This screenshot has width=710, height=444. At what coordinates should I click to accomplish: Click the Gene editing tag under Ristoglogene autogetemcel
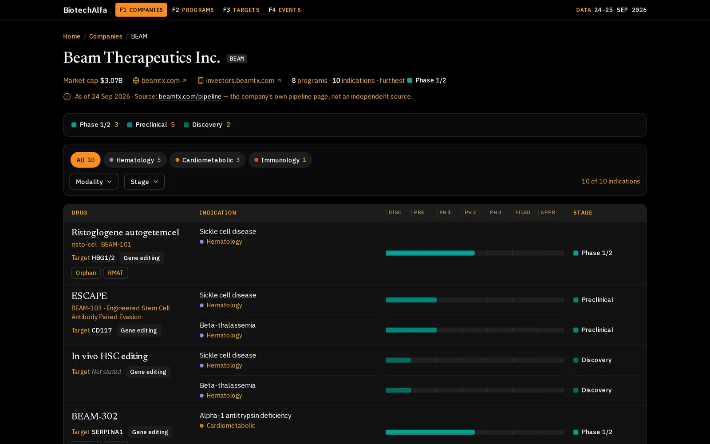click(142, 258)
